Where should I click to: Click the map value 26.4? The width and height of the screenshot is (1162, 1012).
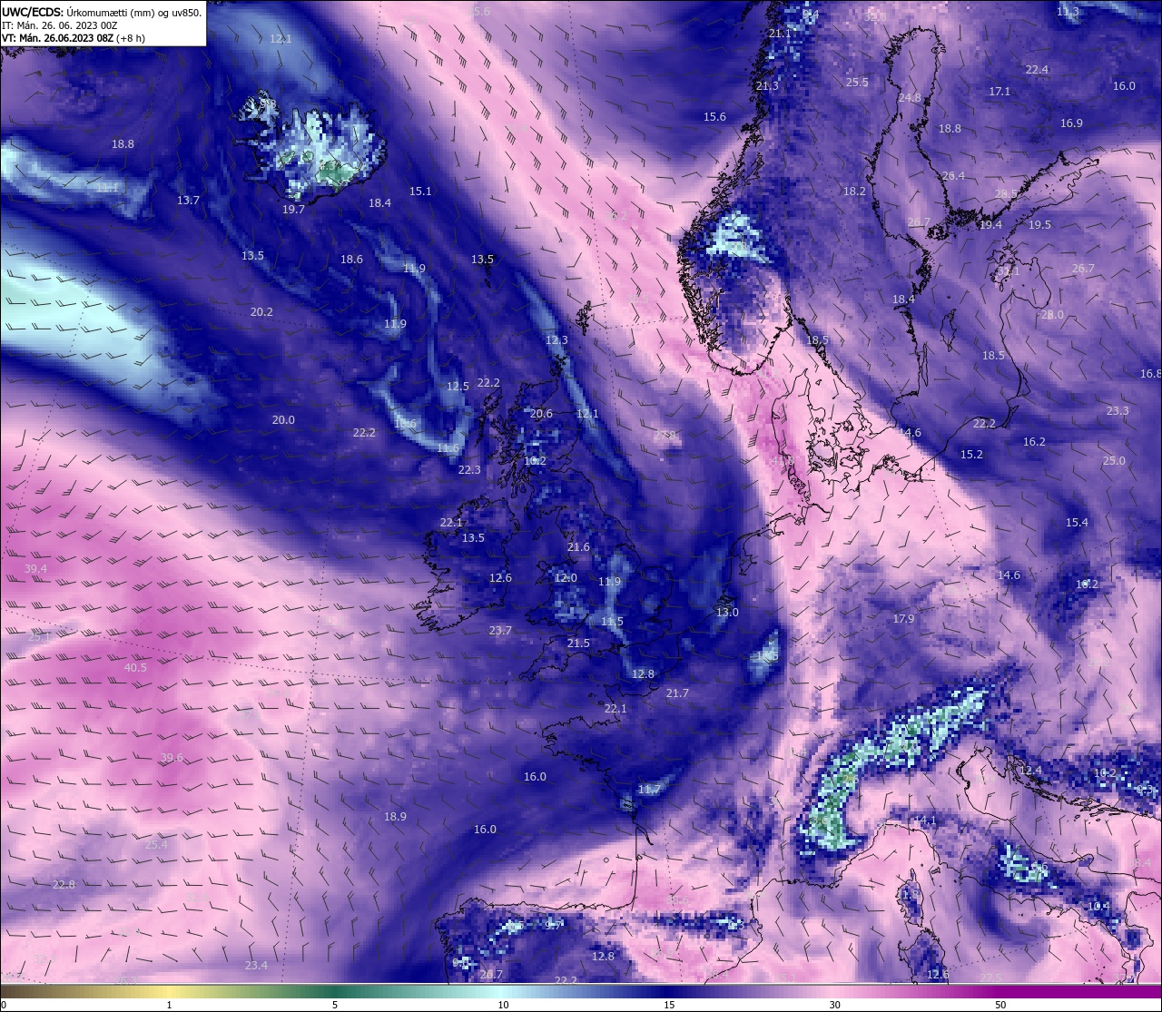pos(953,175)
